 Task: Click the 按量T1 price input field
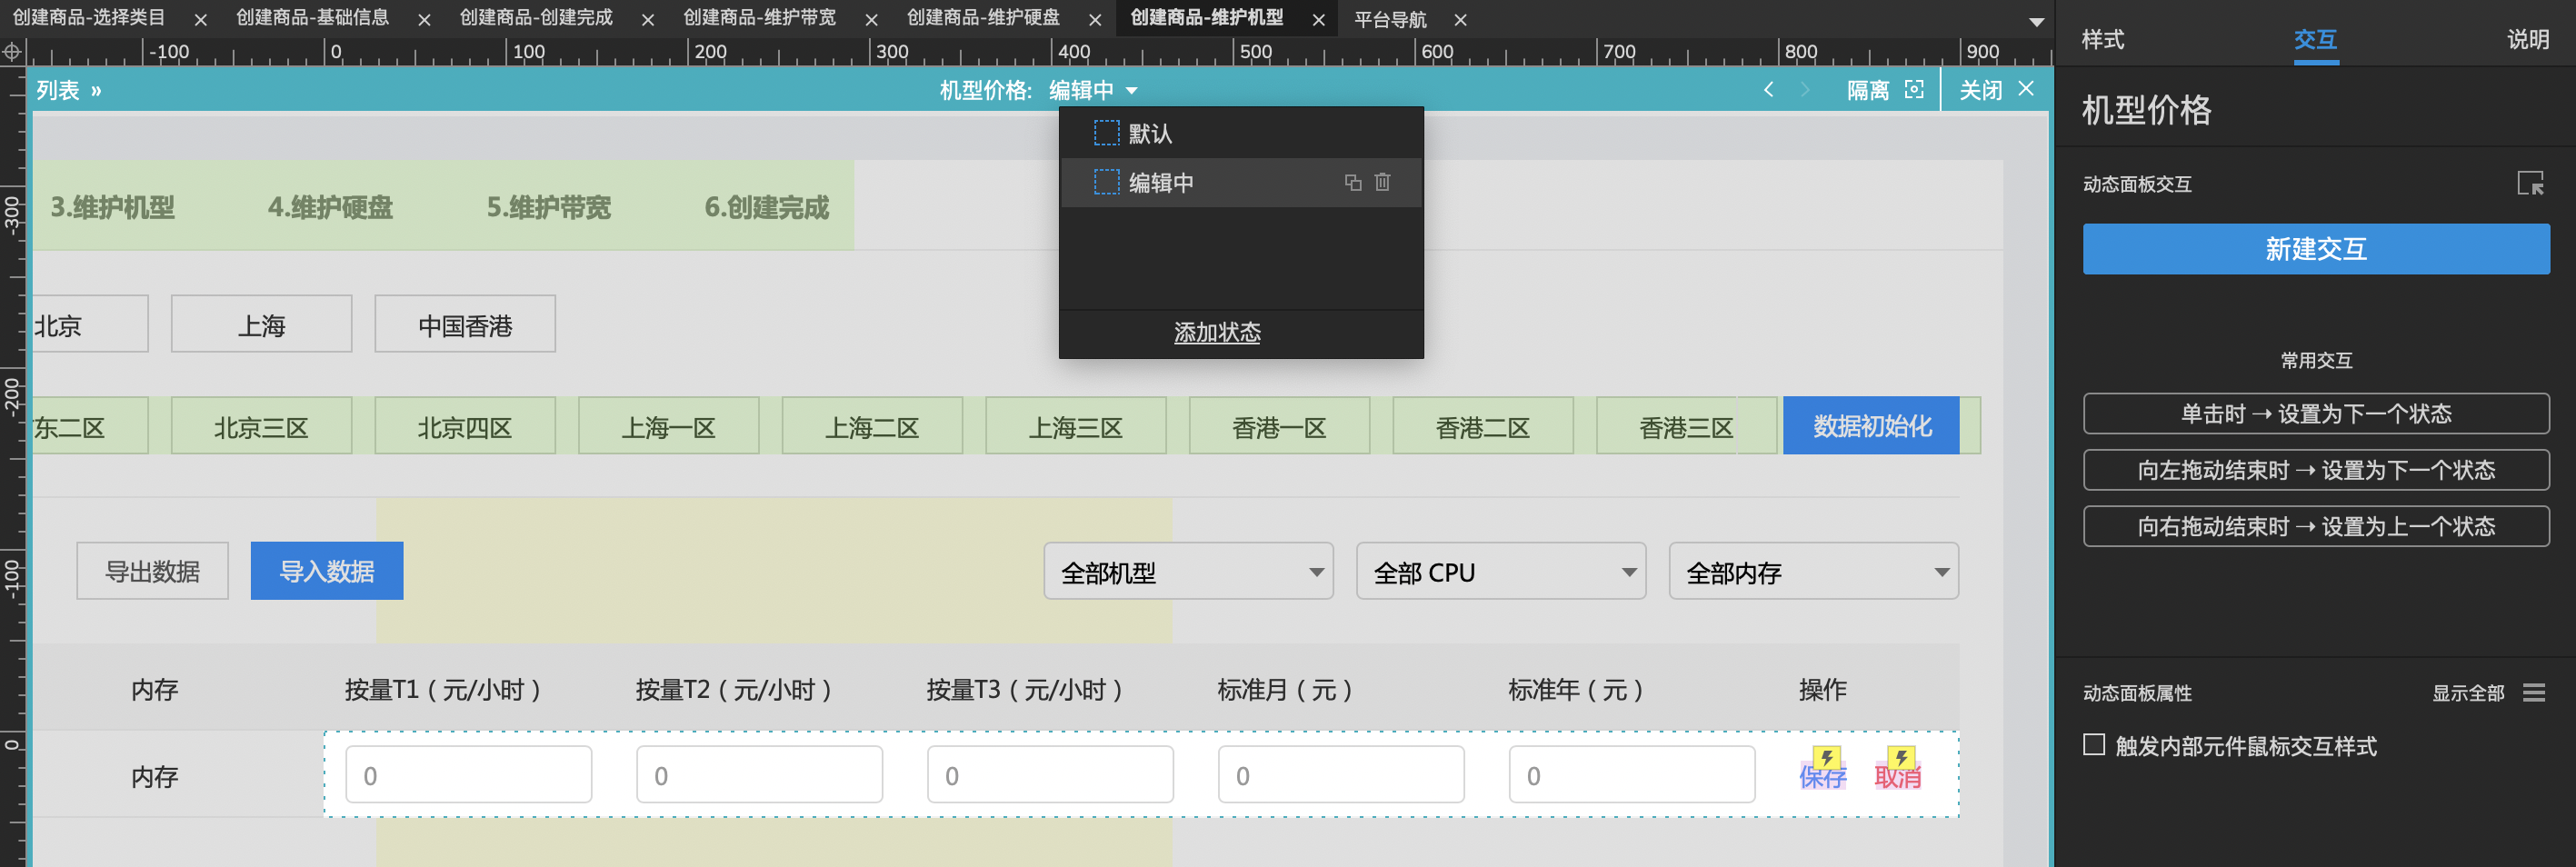point(469,775)
